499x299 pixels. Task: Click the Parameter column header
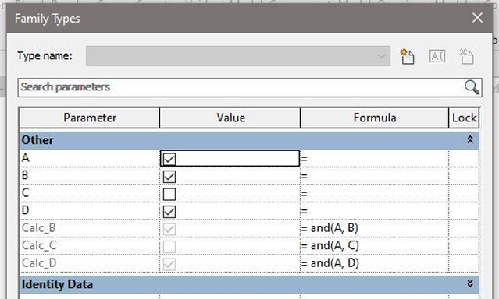90,118
